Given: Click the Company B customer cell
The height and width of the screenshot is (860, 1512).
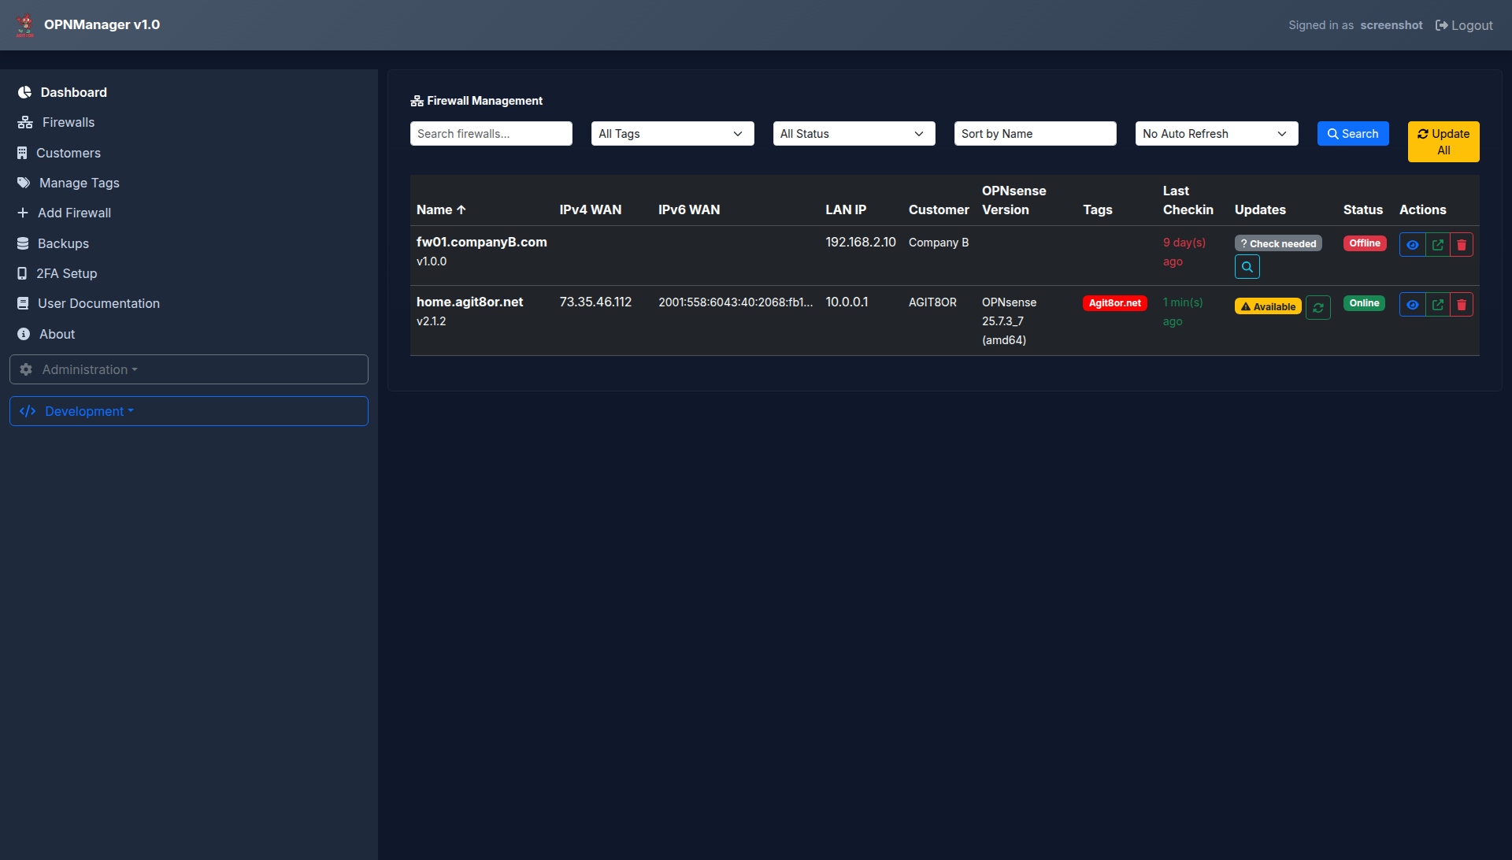Looking at the screenshot, I should 939,243.
